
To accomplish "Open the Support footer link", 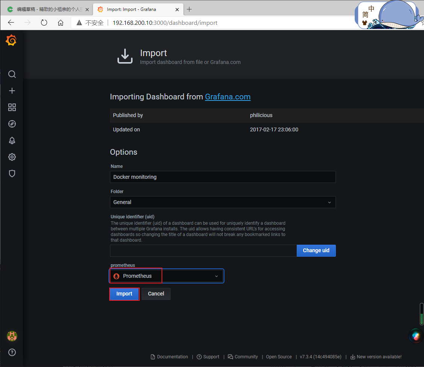I will pyautogui.click(x=208, y=357).
